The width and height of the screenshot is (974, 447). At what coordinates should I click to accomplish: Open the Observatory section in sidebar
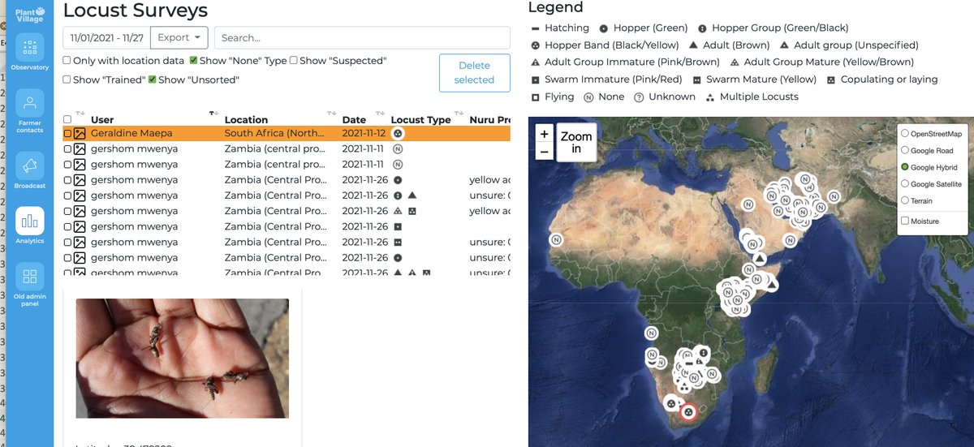coord(29,53)
